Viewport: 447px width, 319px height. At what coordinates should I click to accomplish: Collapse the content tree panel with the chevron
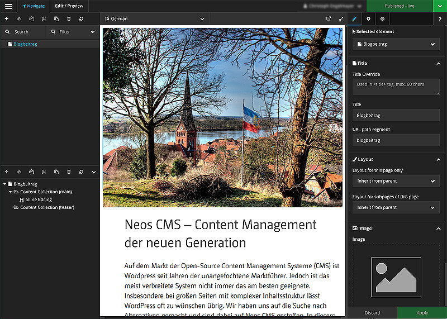pyautogui.click(x=94, y=172)
